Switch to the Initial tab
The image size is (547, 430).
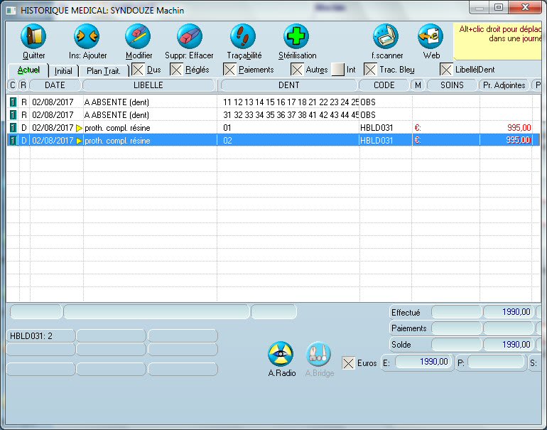pos(63,71)
